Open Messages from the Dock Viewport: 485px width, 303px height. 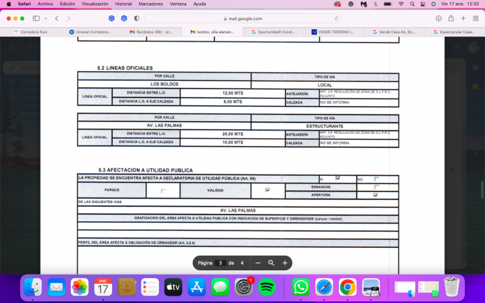220,287
